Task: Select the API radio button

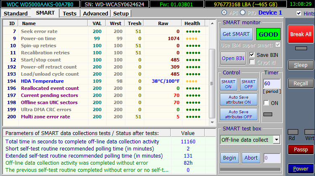Action: coord(224,13)
